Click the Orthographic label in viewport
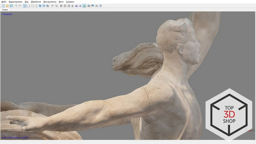The height and width of the screenshot is (144, 256). point(7,14)
